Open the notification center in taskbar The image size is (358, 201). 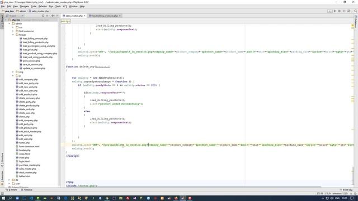[352, 198]
